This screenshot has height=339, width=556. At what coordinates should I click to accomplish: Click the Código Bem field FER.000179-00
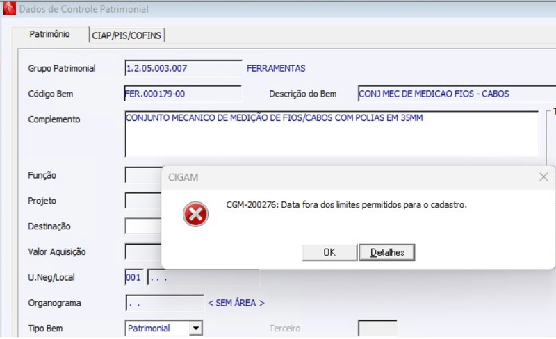[183, 94]
